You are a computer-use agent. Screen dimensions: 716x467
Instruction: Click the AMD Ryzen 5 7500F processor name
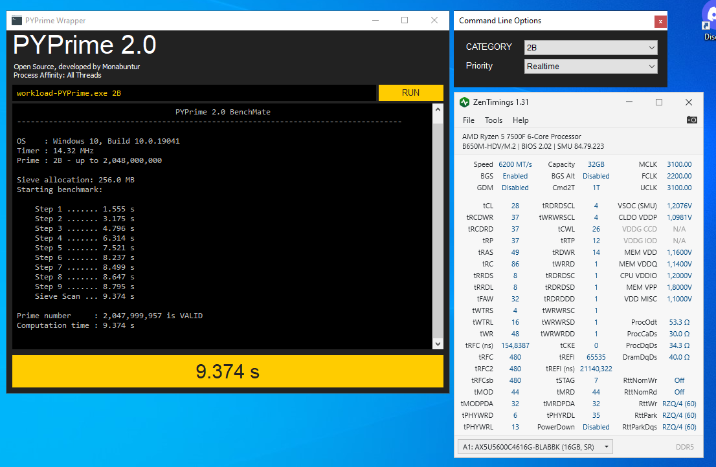(522, 136)
